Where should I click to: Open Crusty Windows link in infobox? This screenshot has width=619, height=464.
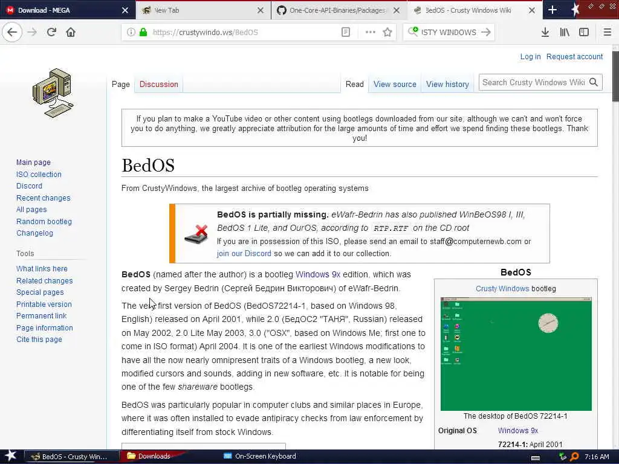pyautogui.click(x=502, y=288)
